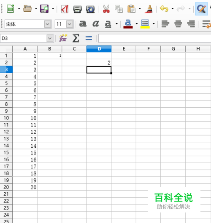The image size is (211, 223).
Task: Align cell content left
Action: pos(165,24)
